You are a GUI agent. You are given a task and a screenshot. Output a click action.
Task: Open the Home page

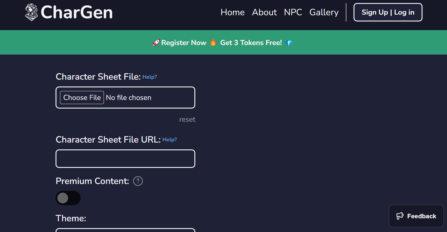(x=232, y=12)
